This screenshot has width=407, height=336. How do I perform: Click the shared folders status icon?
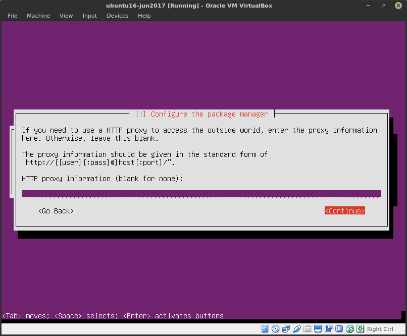pos(308,328)
